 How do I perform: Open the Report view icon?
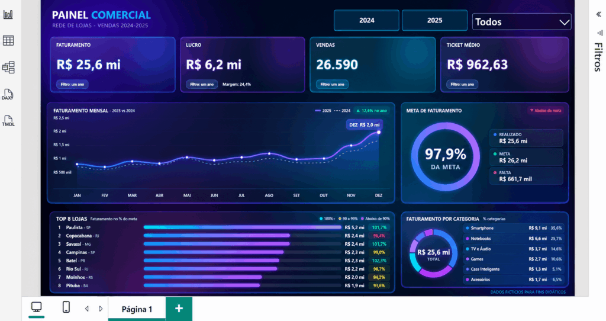point(8,15)
